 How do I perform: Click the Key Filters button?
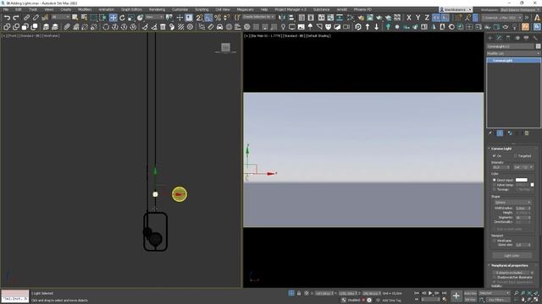498,300
